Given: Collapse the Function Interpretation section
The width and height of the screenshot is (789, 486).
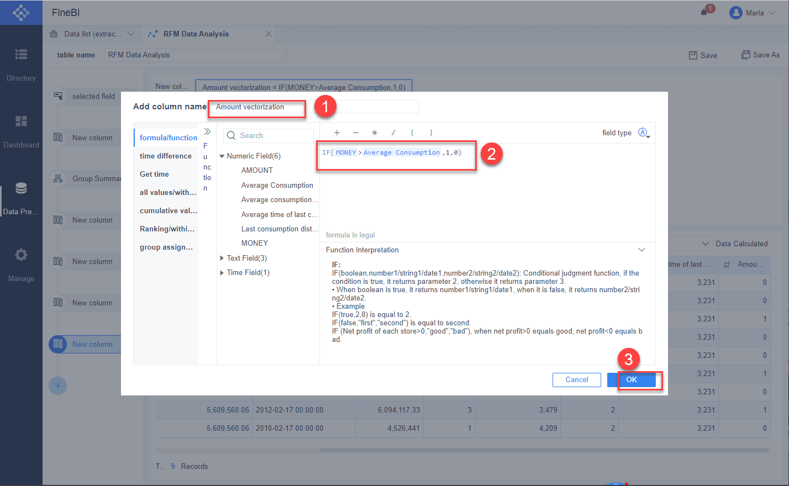Looking at the screenshot, I should click(641, 250).
